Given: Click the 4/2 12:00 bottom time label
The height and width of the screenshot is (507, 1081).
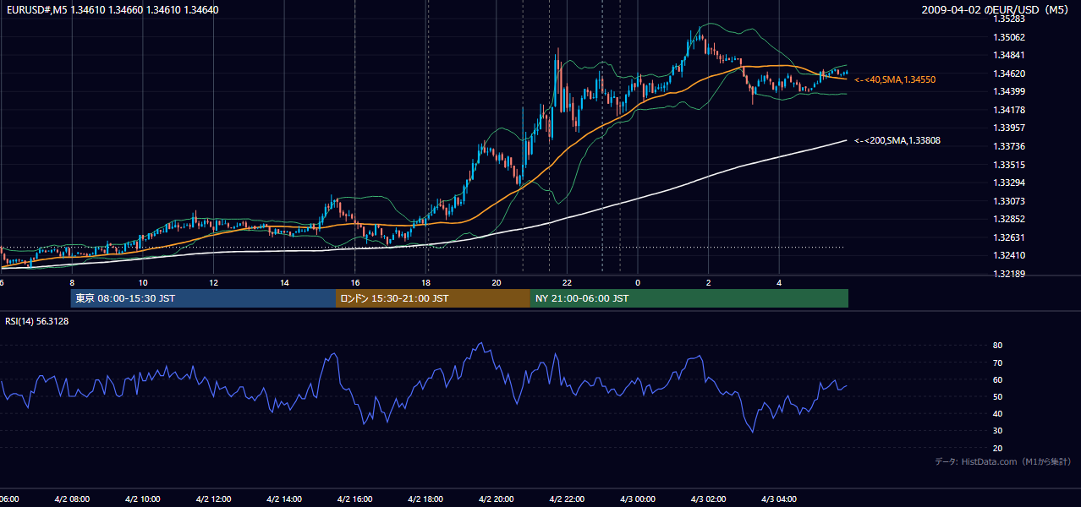Looking at the screenshot, I should 213,499.
